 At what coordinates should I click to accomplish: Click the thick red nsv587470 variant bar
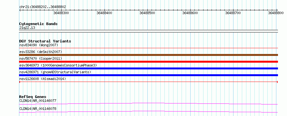pos(149,62)
